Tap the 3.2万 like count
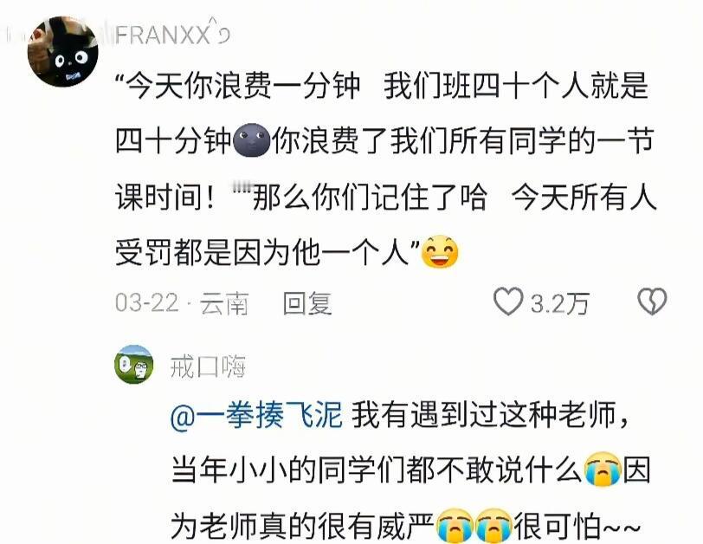The height and width of the screenshot is (544, 703). click(x=560, y=303)
